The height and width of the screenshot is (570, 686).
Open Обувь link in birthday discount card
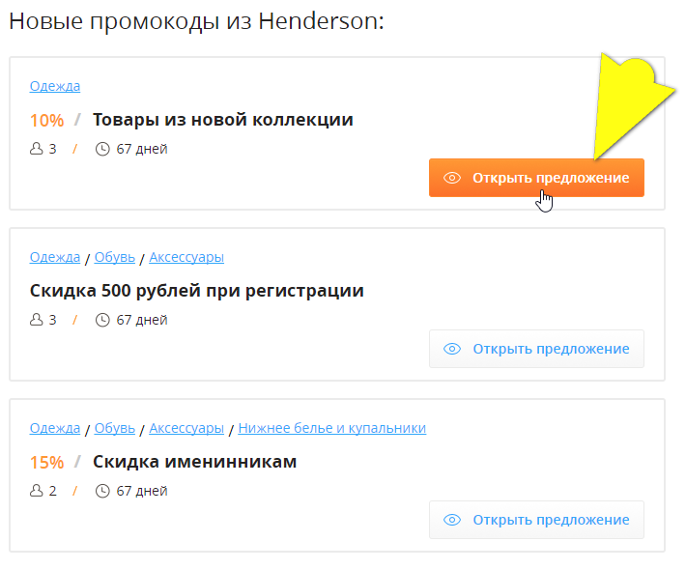(x=115, y=428)
